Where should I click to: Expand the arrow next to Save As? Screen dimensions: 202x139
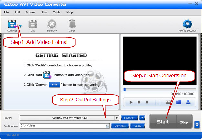click(142, 118)
